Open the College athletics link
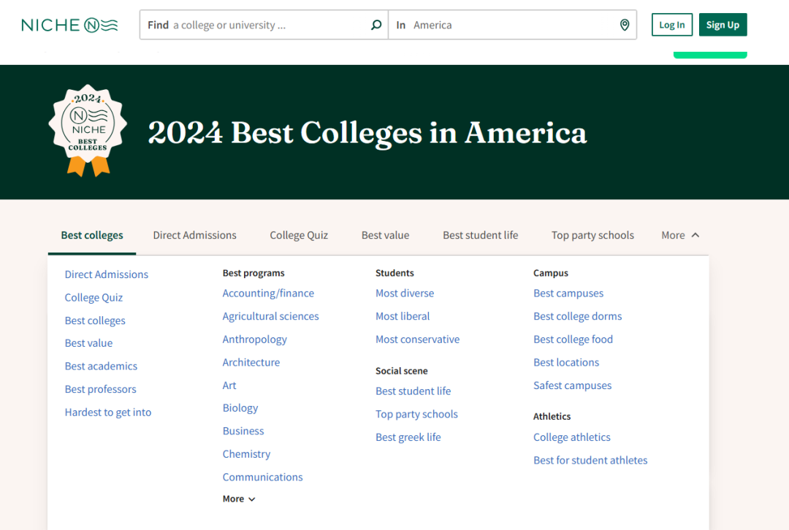Screen dimensions: 789x530 pos(572,437)
